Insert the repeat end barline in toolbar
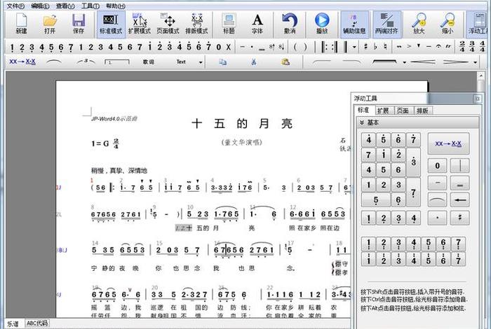491x329 pixels. click(335, 47)
